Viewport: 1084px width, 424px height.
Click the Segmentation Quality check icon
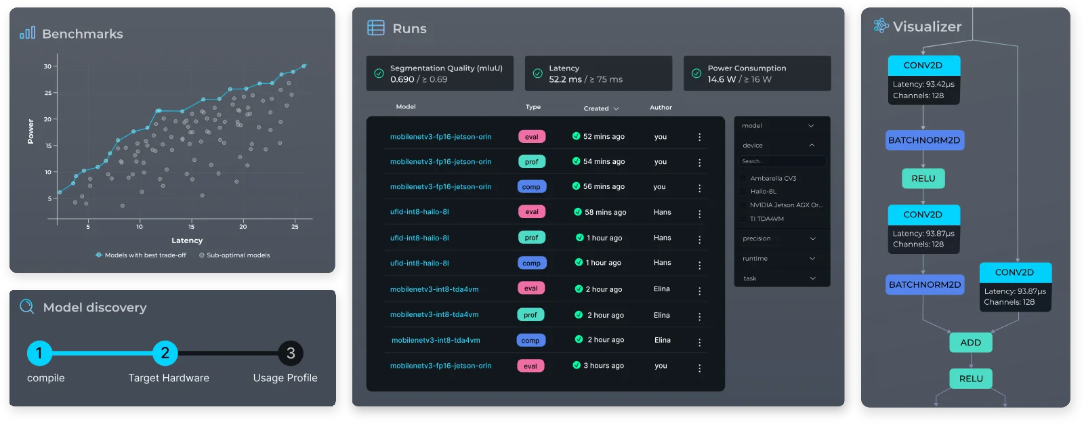point(379,73)
